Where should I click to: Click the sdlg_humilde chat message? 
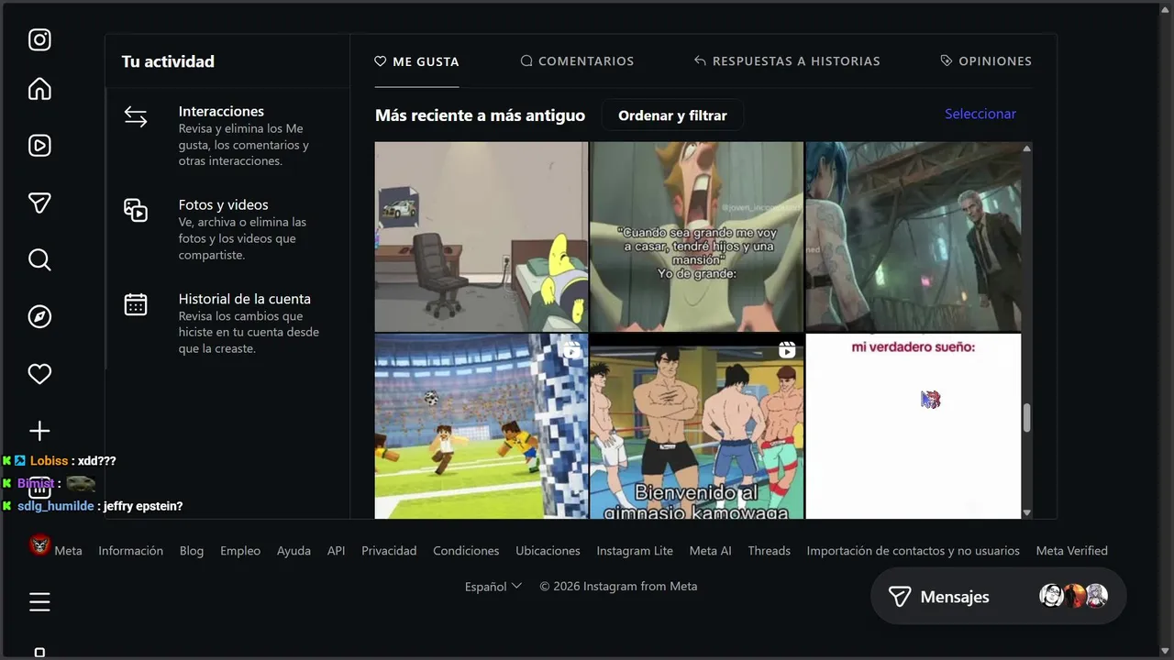coord(93,506)
